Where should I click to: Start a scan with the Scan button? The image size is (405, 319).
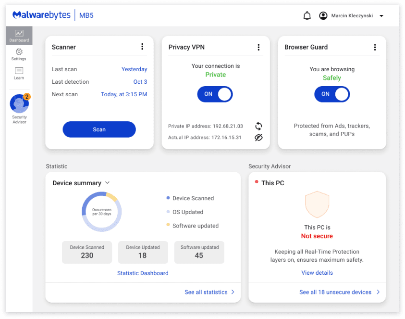click(x=99, y=129)
